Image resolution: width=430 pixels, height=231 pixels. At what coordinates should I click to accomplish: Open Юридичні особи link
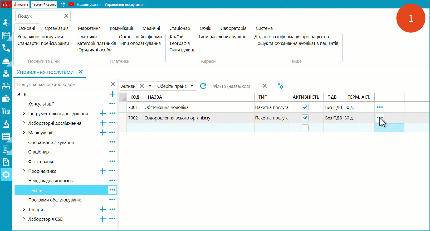click(x=94, y=50)
